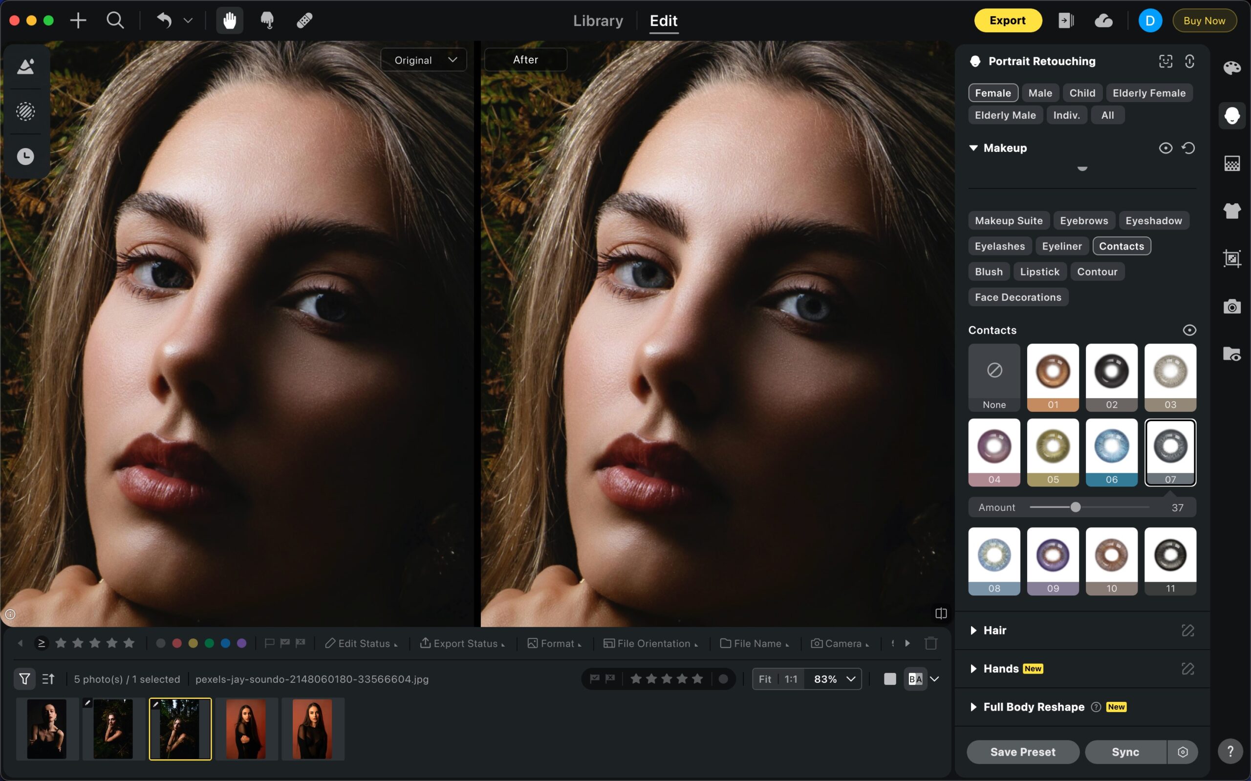Image resolution: width=1251 pixels, height=781 pixels.
Task: Click the Save Preset button
Action: click(x=1022, y=752)
